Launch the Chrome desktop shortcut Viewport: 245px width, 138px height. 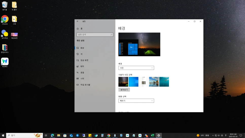tap(5, 20)
